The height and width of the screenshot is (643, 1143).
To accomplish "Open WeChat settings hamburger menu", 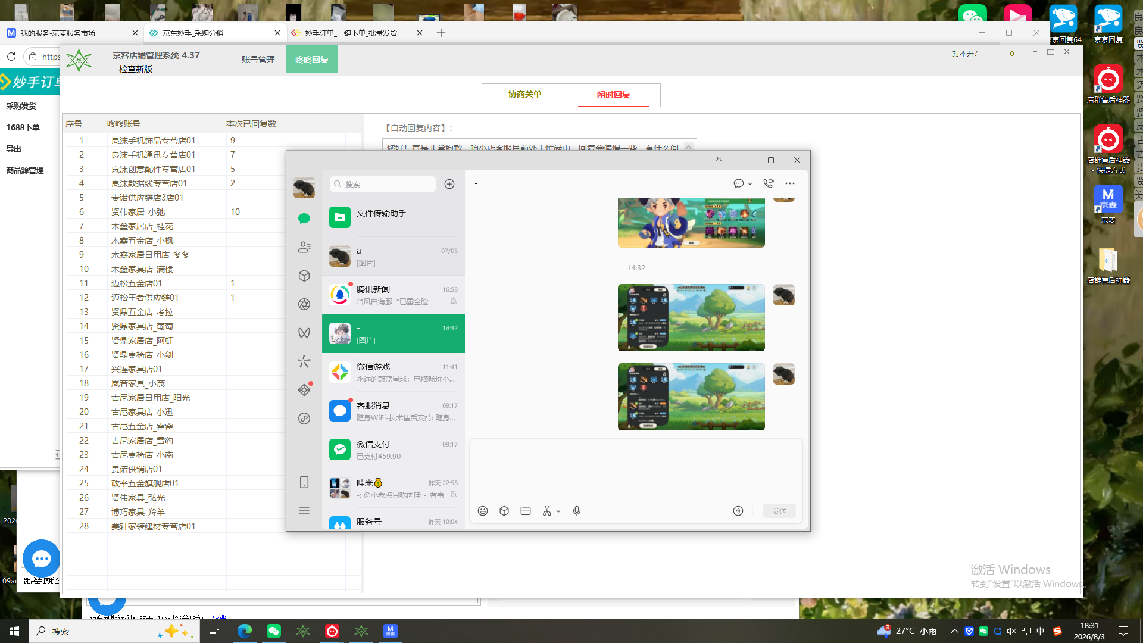I will [304, 511].
